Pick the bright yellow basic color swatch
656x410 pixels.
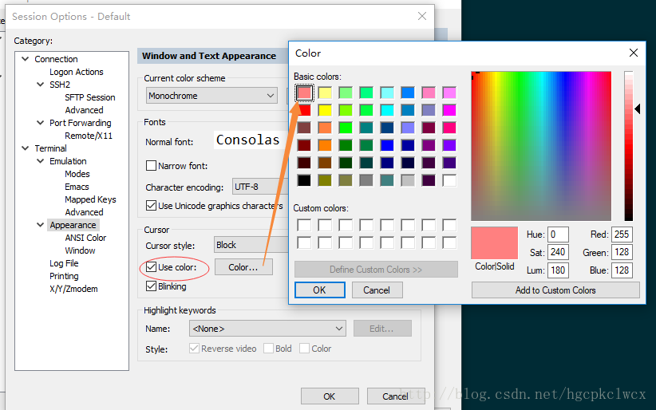(325, 110)
